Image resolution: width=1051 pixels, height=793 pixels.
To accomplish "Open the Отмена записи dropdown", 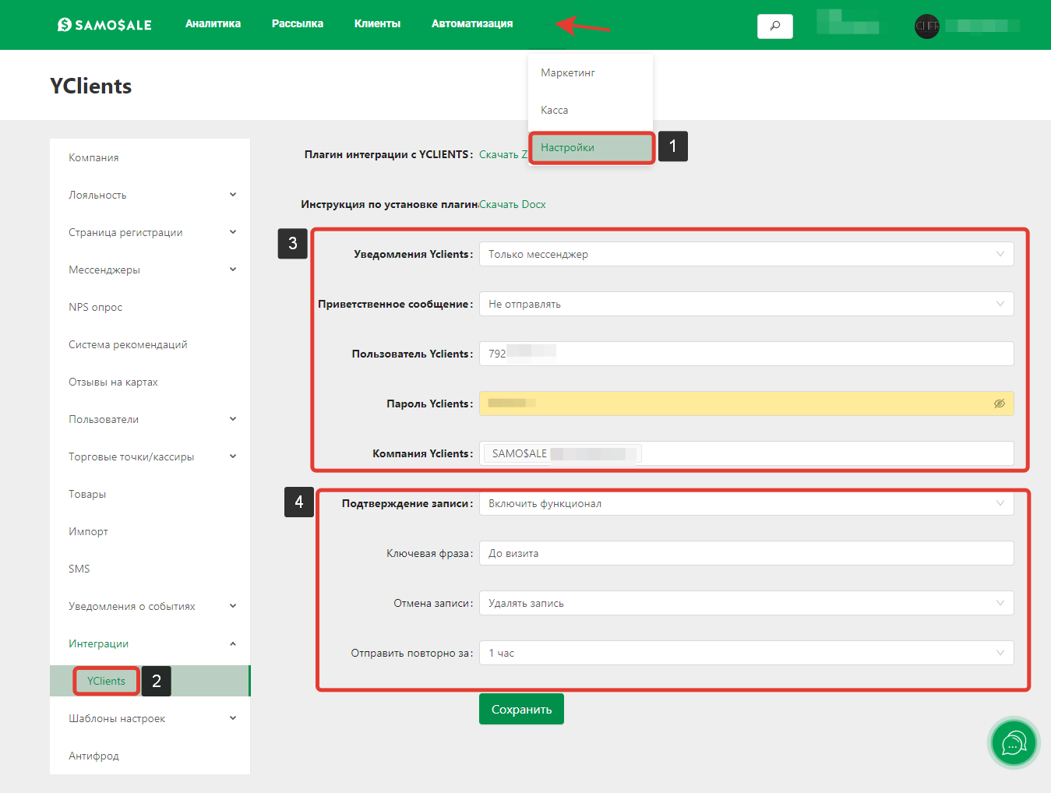I will click(746, 603).
